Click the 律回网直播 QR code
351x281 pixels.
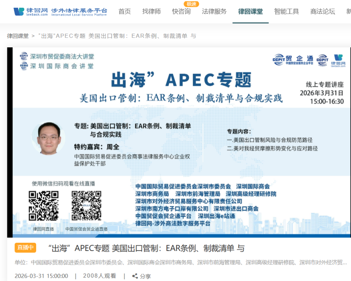click(43, 206)
